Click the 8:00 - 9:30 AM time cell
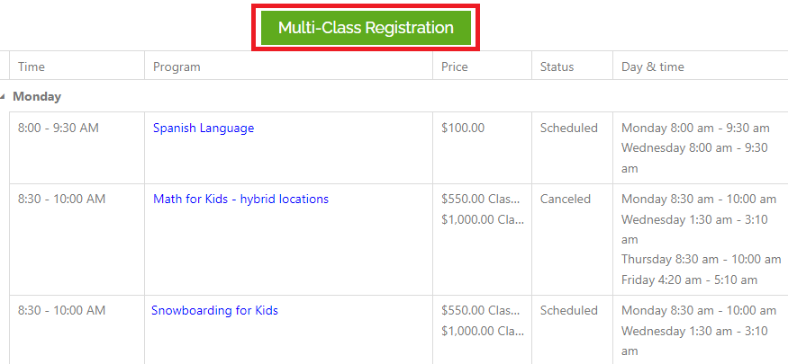Viewport: 788px width, 364px height. 59,128
